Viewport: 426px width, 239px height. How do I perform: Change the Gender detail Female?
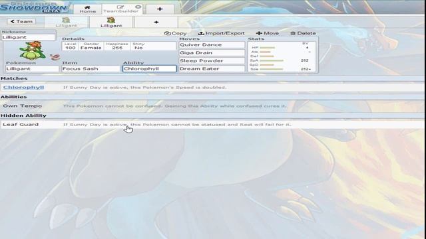tap(91, 46)
